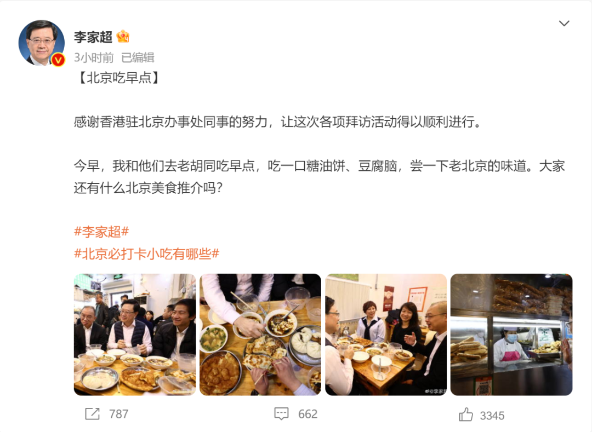The image size is (592, 432).
Task: Open the 李家超 username link
Action: [93, 37]
